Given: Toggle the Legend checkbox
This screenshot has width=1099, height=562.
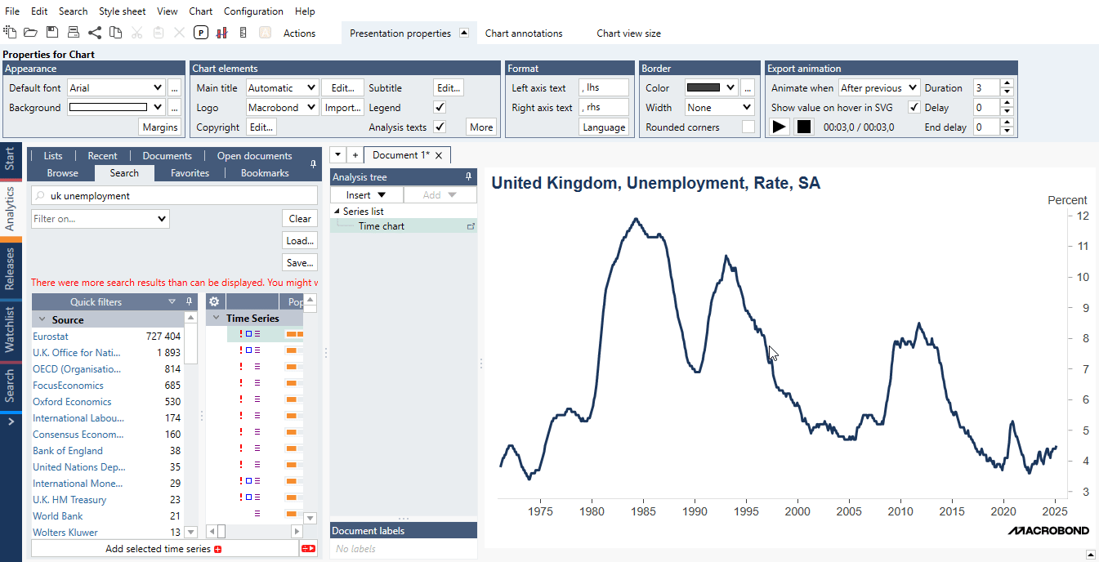Looking at the screenshot, I should [440, 107].
